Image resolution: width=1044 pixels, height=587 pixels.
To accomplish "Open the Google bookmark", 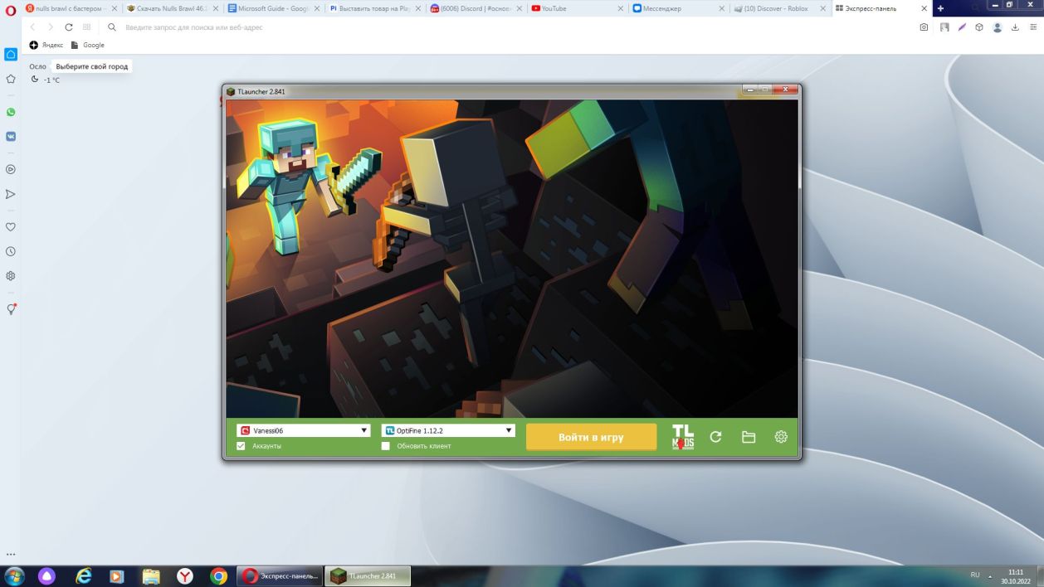I will pos(88,45).
